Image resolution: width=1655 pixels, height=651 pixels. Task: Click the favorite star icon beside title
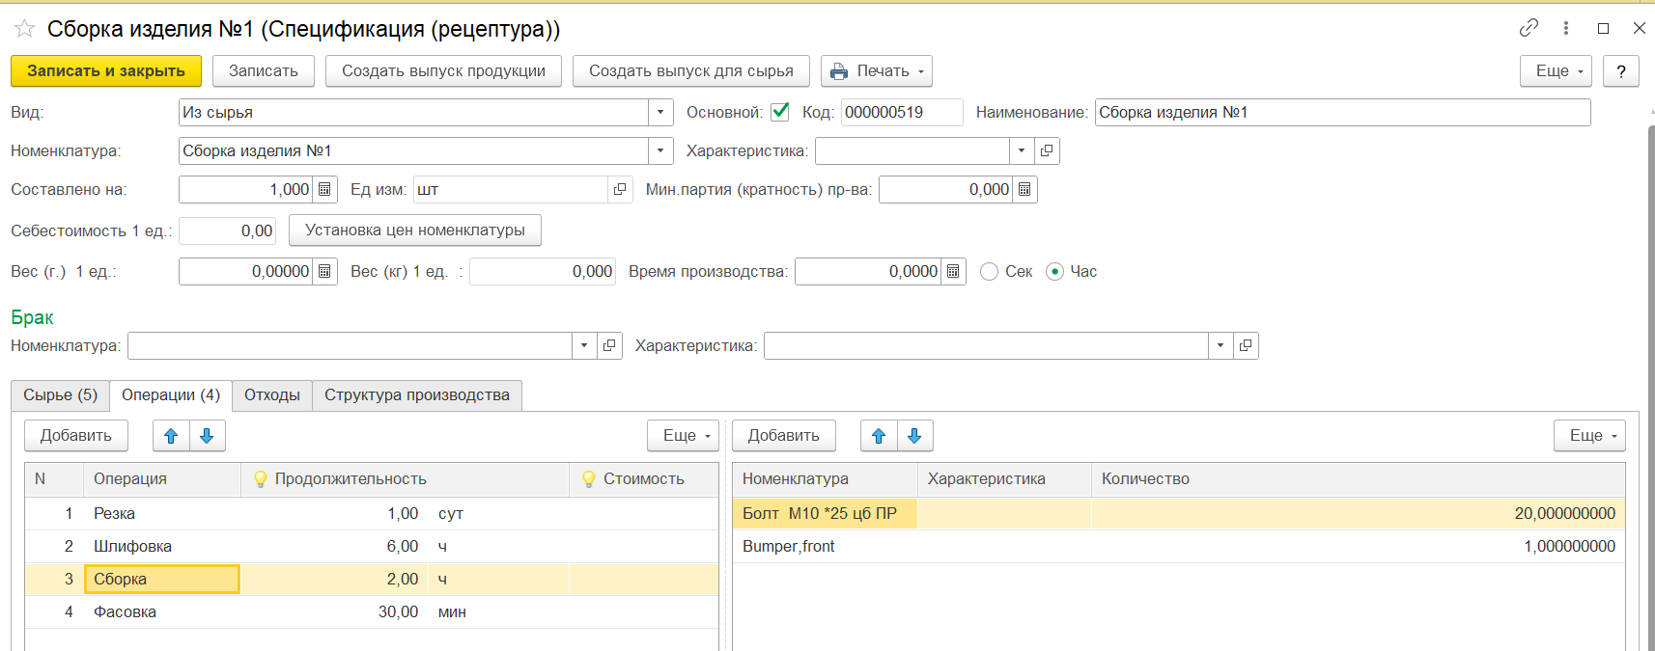point(24,29)
